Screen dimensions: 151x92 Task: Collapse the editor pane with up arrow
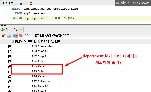click(2, 25)
